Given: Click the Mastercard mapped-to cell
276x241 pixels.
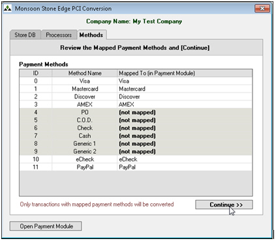Looking at the screenshot, I should click(185, 89).
